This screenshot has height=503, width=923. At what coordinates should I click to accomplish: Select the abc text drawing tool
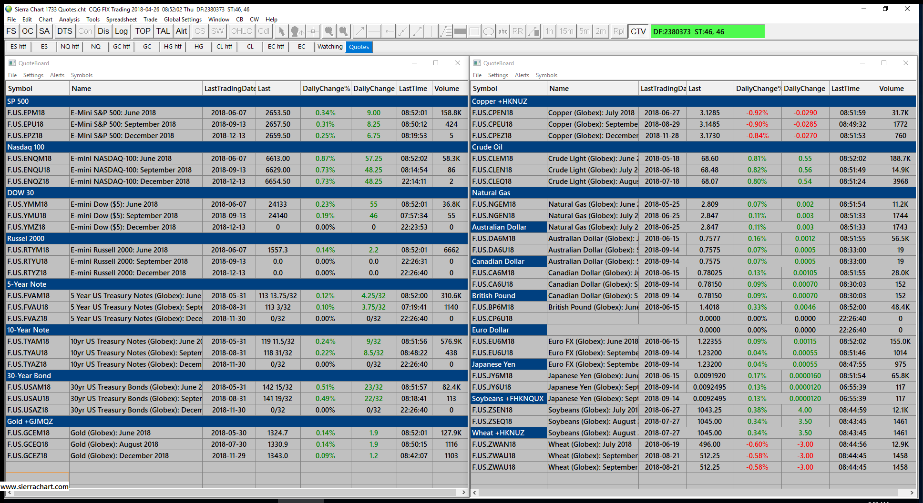(503, 31)
